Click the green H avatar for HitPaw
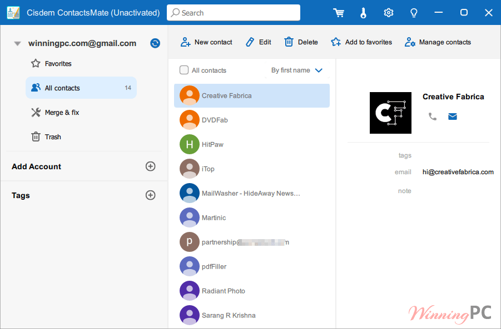Viewport: 501px width, 329px height. pyautogui.click(x=190, y=144)
